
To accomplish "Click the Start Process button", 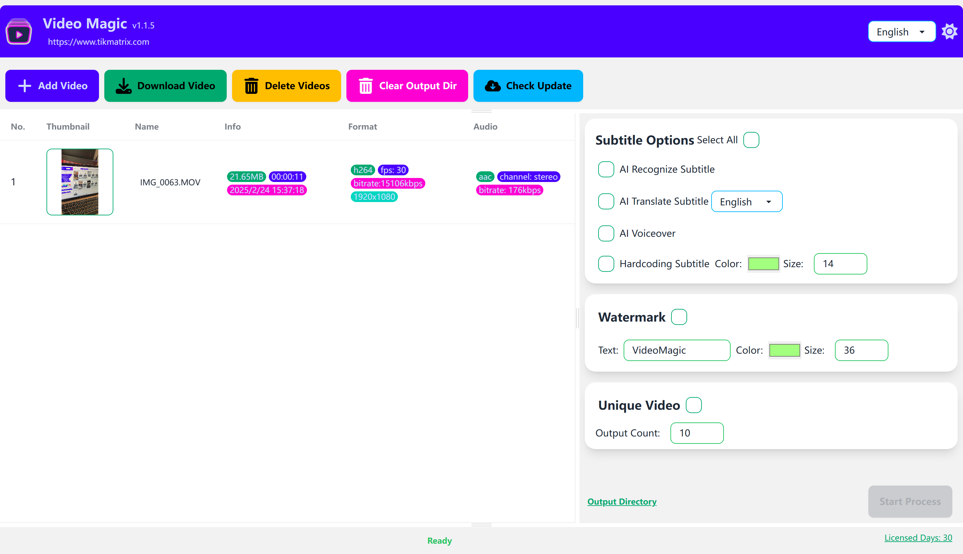I will tap(909, 502).
